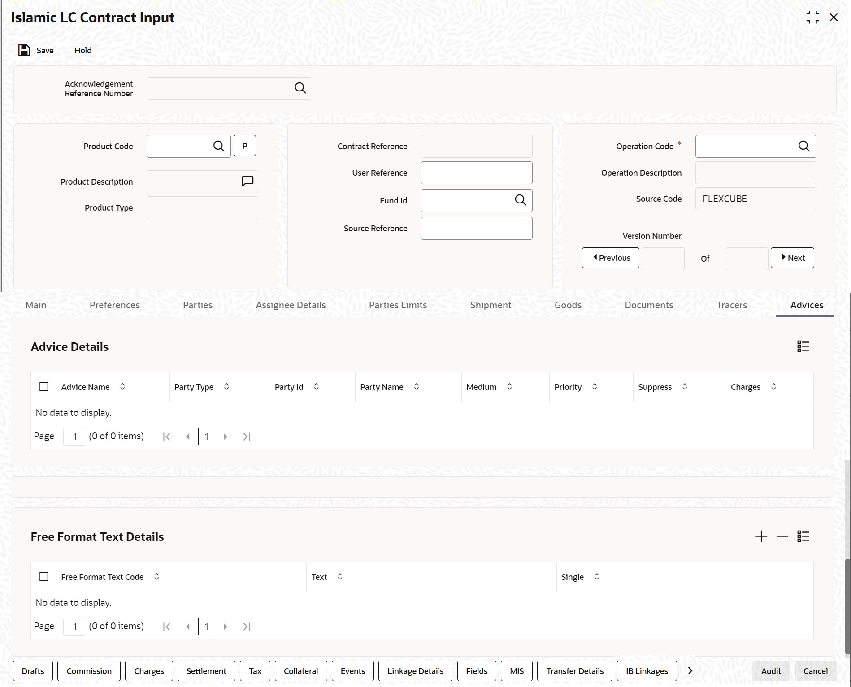Open Acknowledgement Reference Number search lookup

(x=300, y=88)
